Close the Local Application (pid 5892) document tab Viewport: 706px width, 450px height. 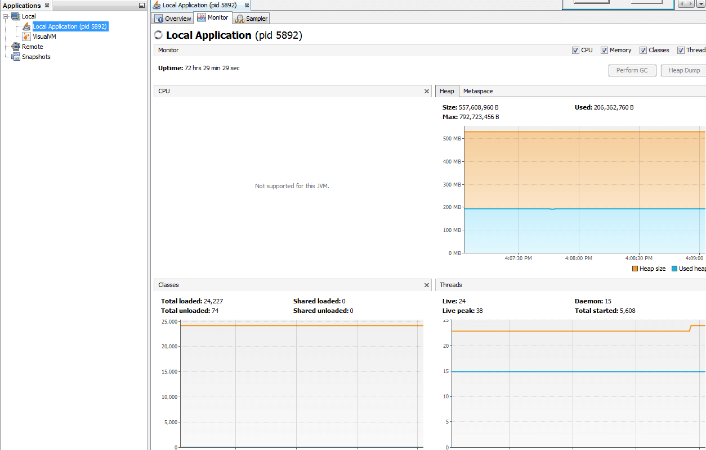[247, 5]
